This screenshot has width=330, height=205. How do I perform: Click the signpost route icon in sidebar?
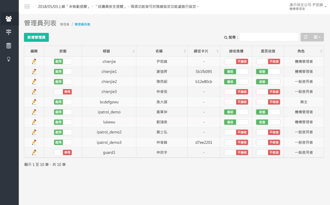coord(9,32)
